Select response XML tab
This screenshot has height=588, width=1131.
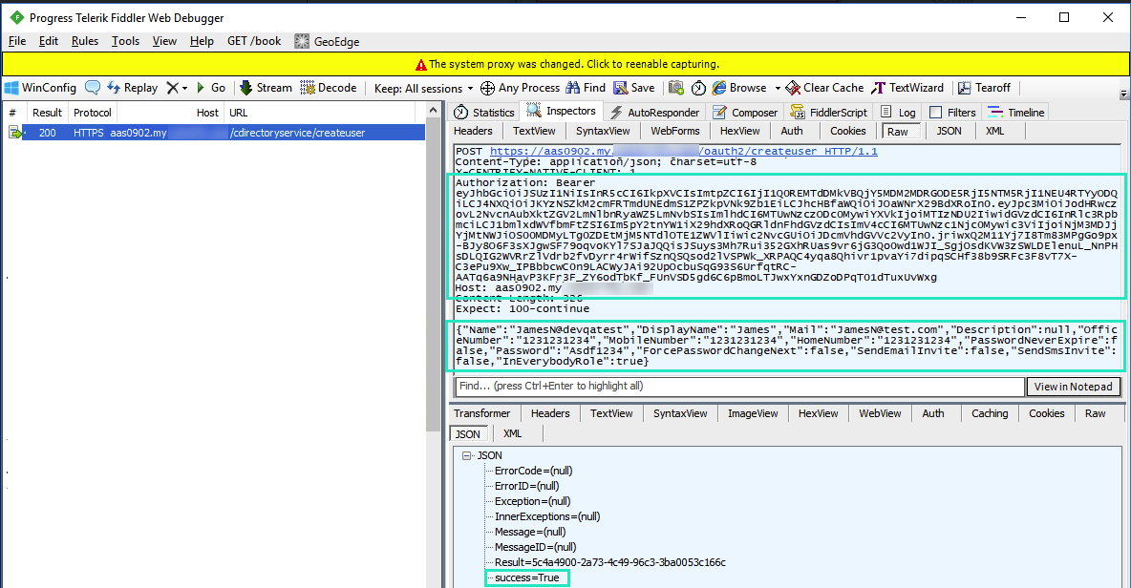[512, 433]
